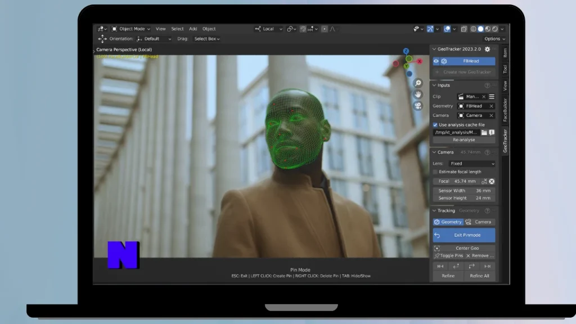
Task: Click the move tool cross icon
Action: pos(102,39)
